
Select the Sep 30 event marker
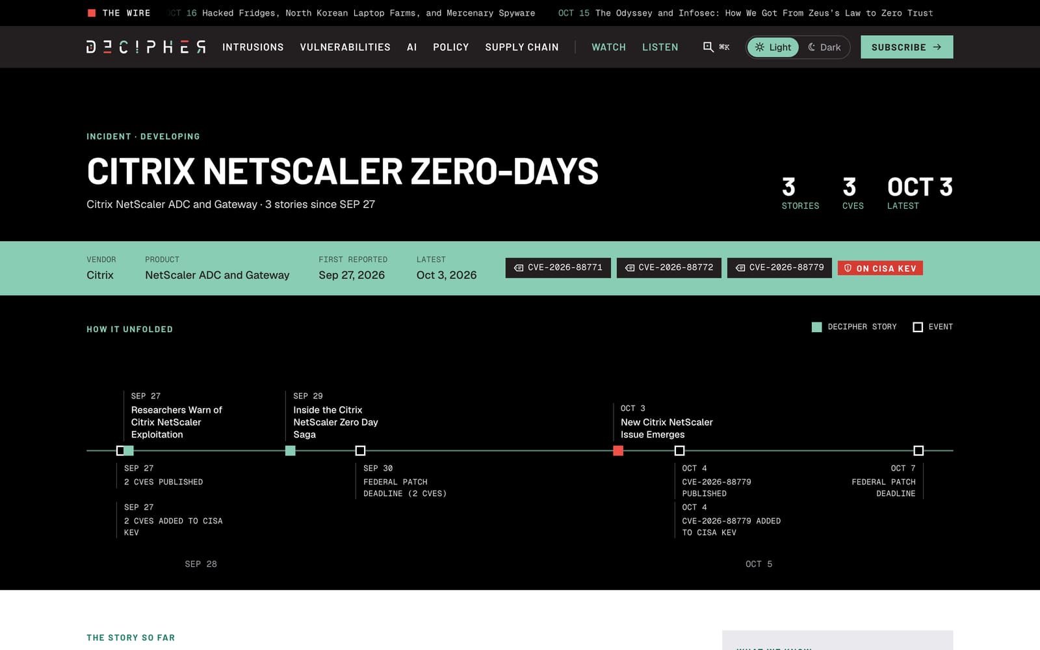point(361,450)
